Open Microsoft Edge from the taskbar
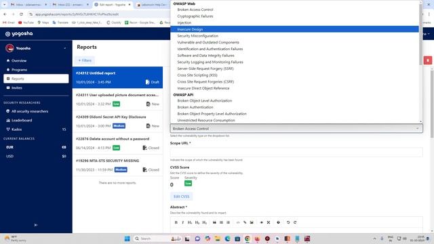434x244 pixels. coord(227,239)
